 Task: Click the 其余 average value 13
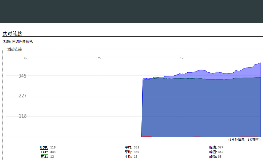pos(135,156)
